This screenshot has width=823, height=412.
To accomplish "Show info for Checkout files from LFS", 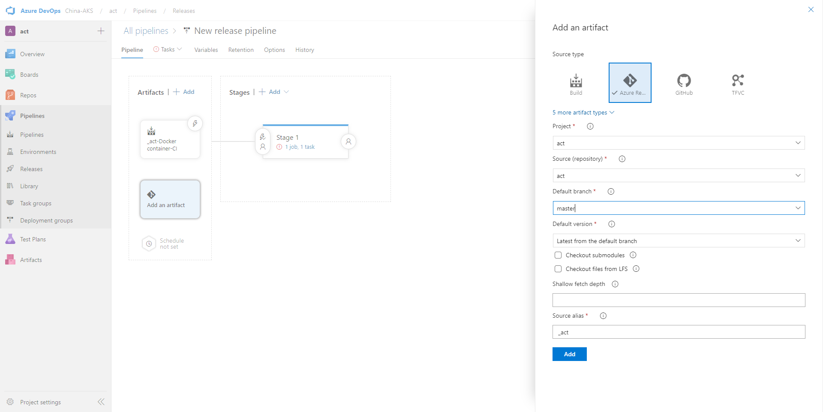I will tap(636, 269).
